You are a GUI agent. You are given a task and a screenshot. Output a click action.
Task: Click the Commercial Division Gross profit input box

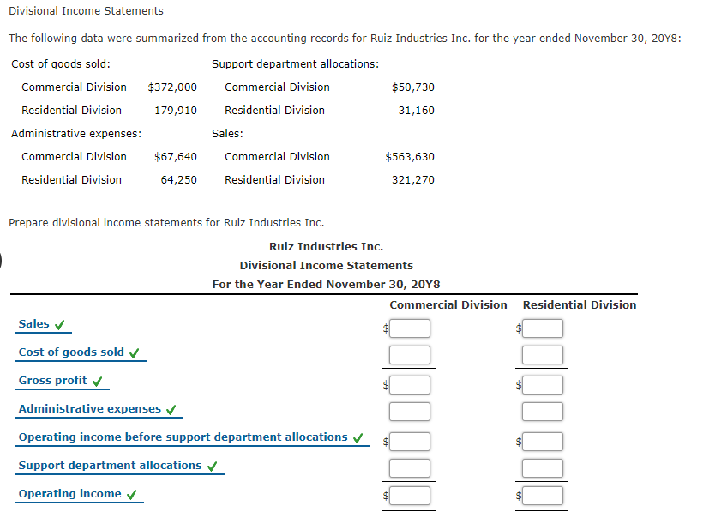(409, 385)
